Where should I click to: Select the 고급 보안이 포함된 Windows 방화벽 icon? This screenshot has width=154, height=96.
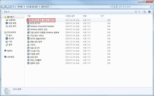(x=28, y=32)
